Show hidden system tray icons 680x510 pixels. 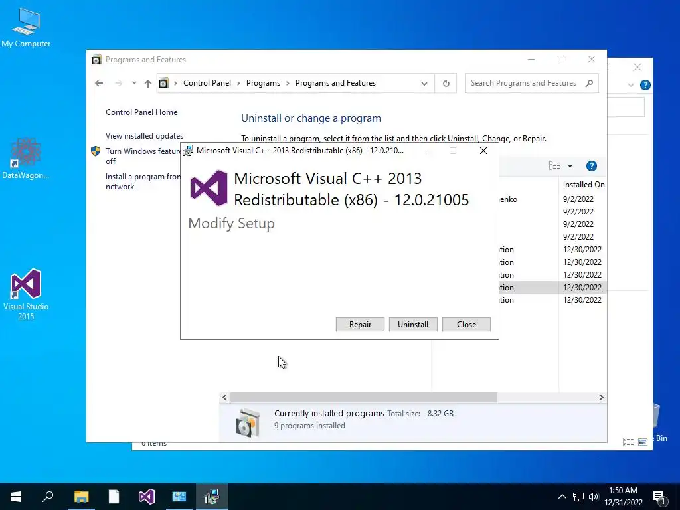point(562,497)
